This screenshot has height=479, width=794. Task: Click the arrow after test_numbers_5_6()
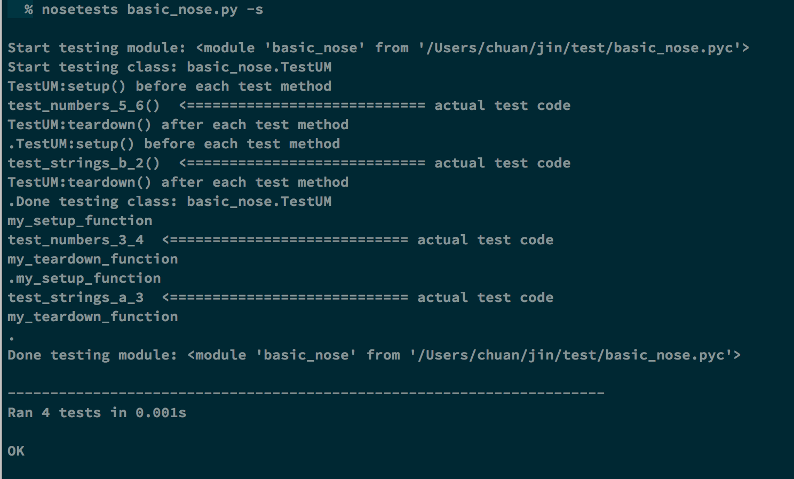[302, 106]
